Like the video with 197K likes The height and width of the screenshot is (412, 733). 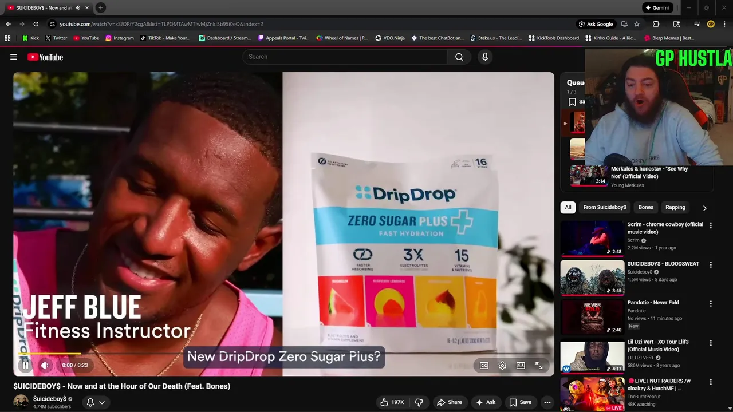coord(392,402)
